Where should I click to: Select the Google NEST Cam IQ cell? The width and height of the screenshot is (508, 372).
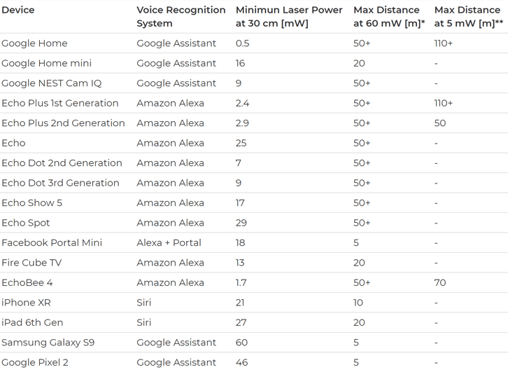click(x=51, y=83)
